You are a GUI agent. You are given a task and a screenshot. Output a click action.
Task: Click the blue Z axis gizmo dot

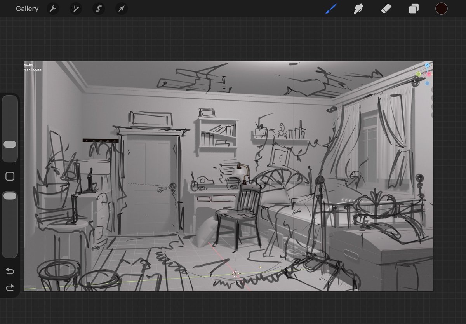pos(427,65)
